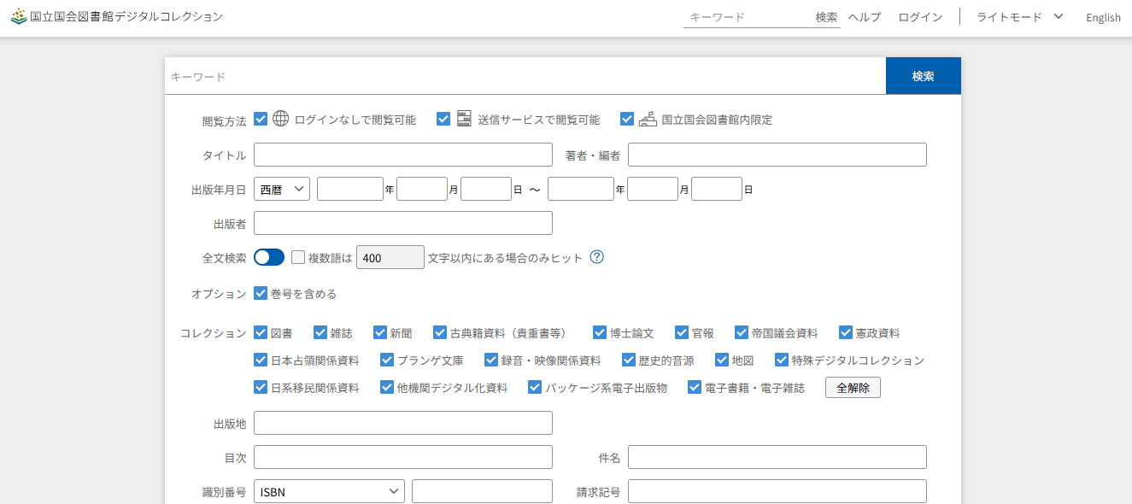Turn on the 全文検索 toggle switch
This screenshot has height=504, width=1132.
click(269, 257)
